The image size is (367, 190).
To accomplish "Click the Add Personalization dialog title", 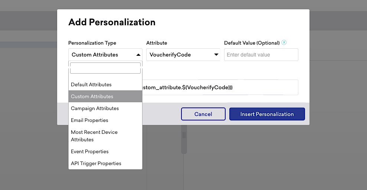I will coord(112,22).
